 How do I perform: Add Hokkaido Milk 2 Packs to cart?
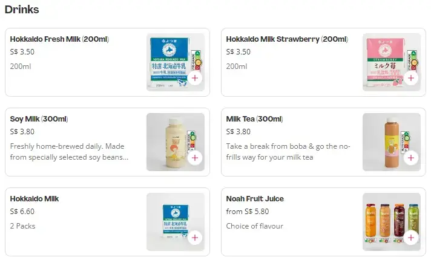coord(195,238)
